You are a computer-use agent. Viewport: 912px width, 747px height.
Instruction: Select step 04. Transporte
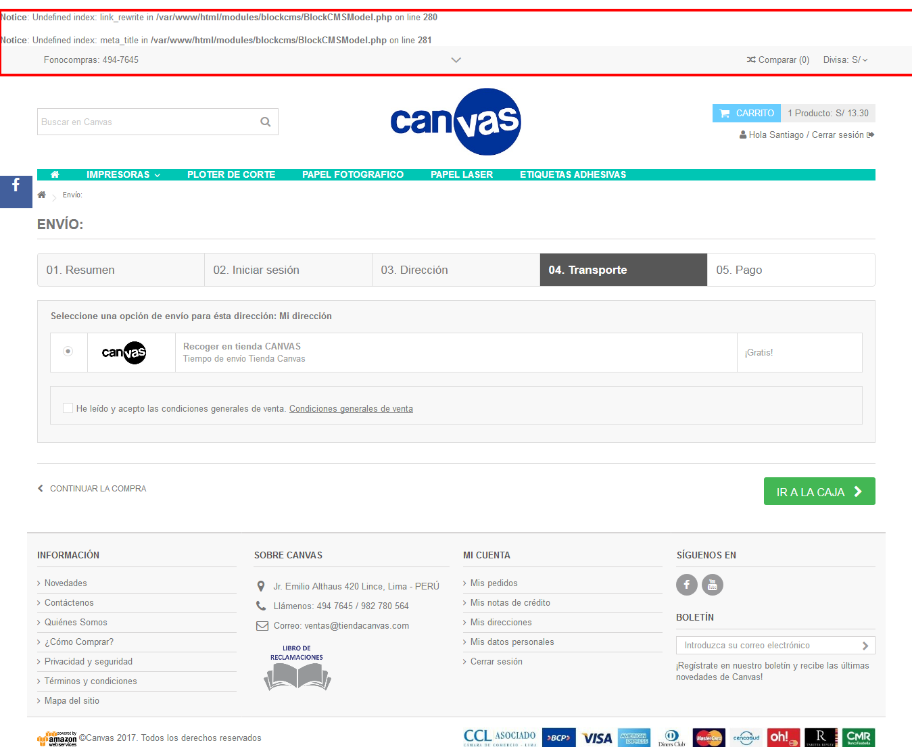point(624,270)
